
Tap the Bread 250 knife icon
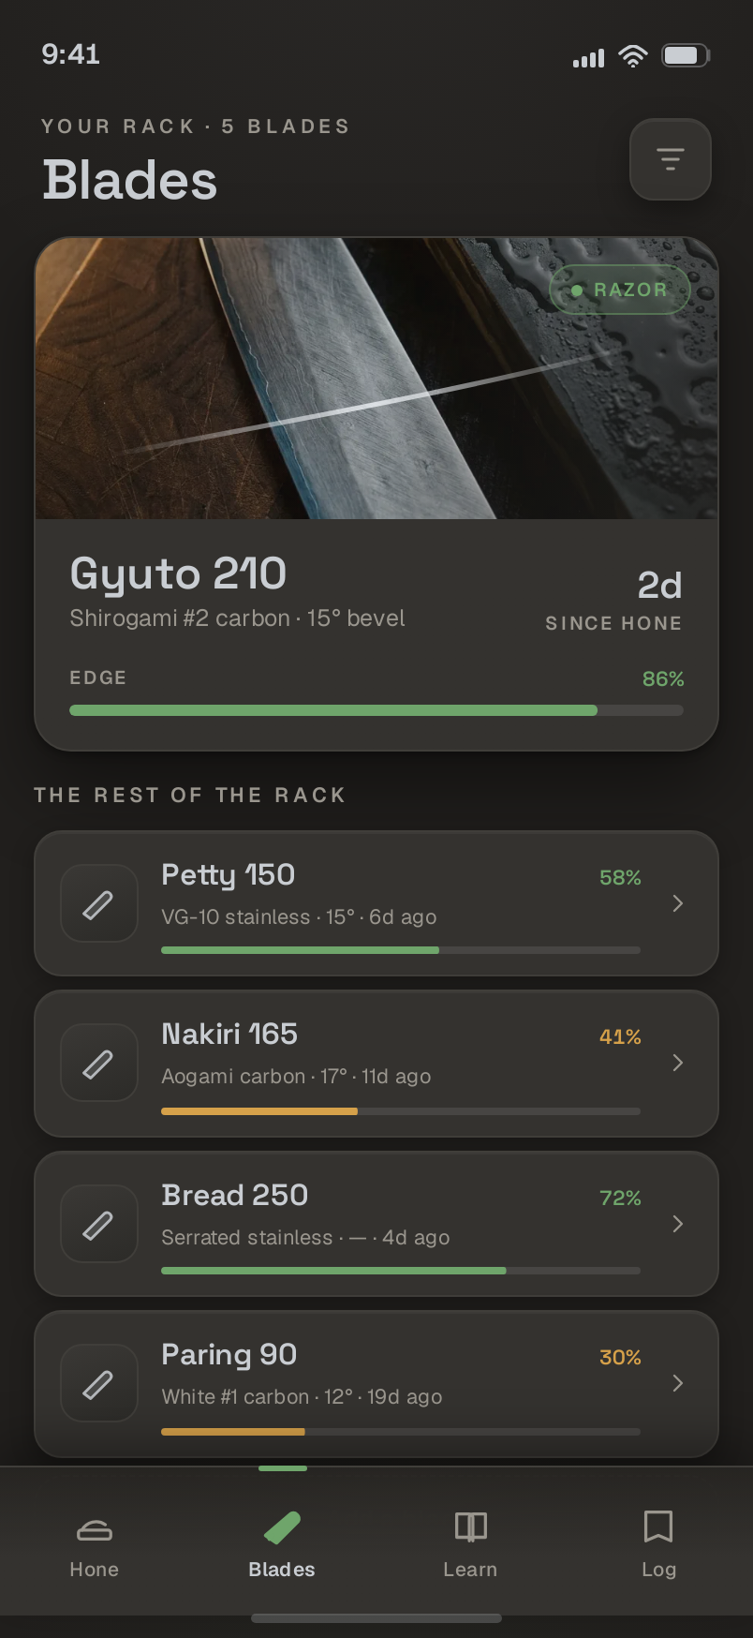(x=99, y=1224)
